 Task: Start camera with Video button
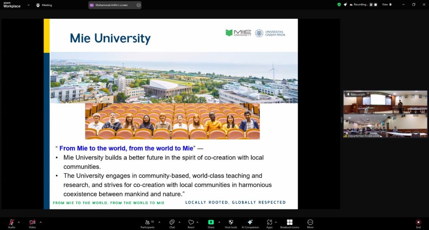click(x=32, y=223)
